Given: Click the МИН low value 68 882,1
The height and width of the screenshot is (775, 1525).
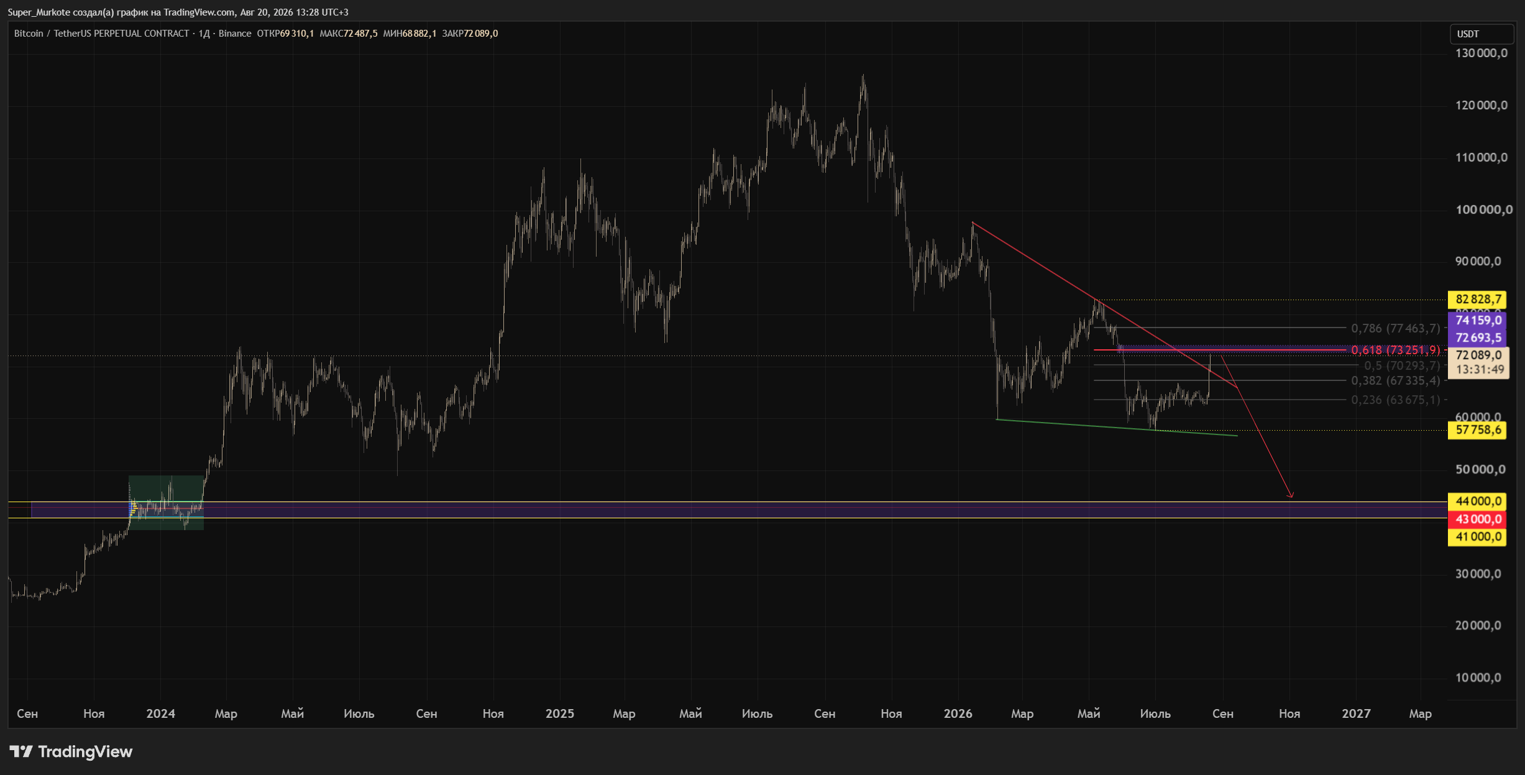Looking at the screenshot, I should point(419,34).
